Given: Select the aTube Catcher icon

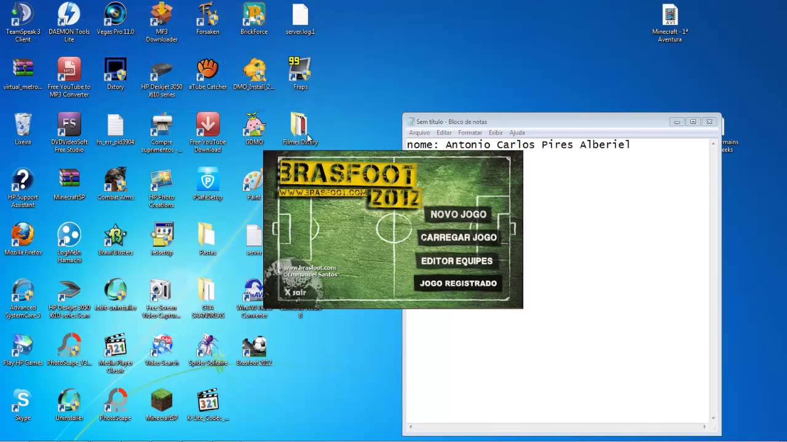Looking at the screenshot, I should 208,74.
